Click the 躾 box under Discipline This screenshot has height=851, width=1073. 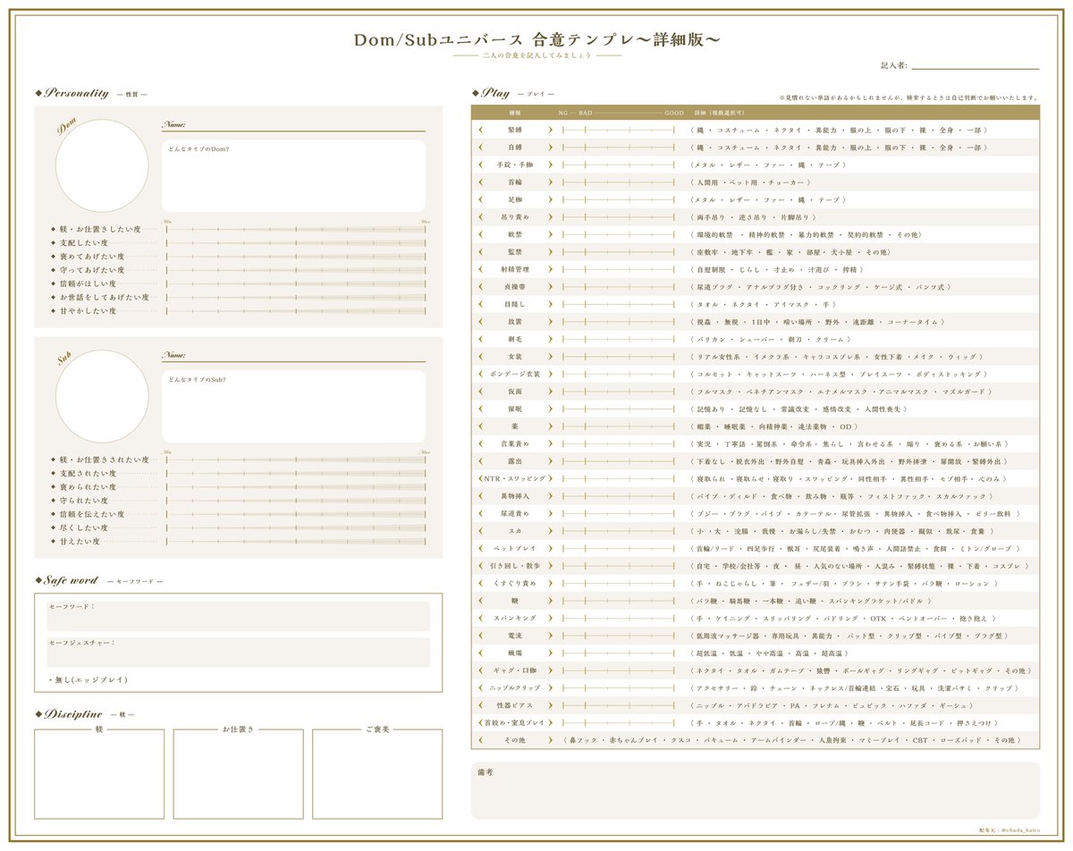pyautogui.click(x=99, y=774)
